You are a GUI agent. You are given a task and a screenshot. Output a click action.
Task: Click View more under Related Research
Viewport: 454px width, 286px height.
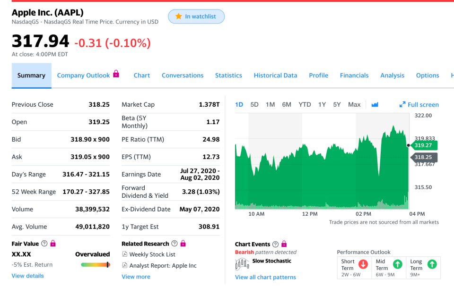click(x=136, y=277)
